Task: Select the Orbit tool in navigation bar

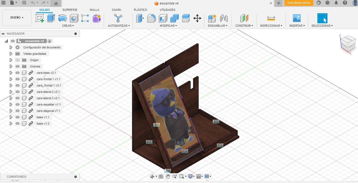Action: pos(152,176)
